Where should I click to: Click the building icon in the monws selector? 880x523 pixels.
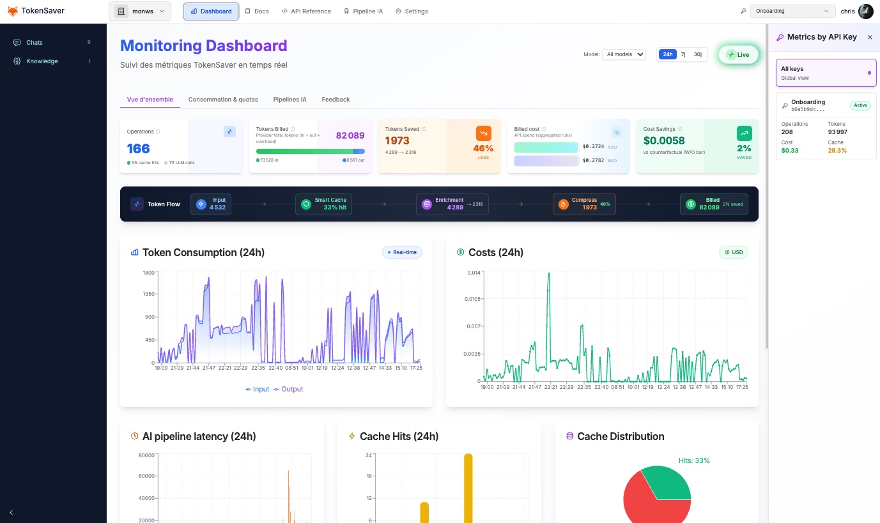point(121,11)
